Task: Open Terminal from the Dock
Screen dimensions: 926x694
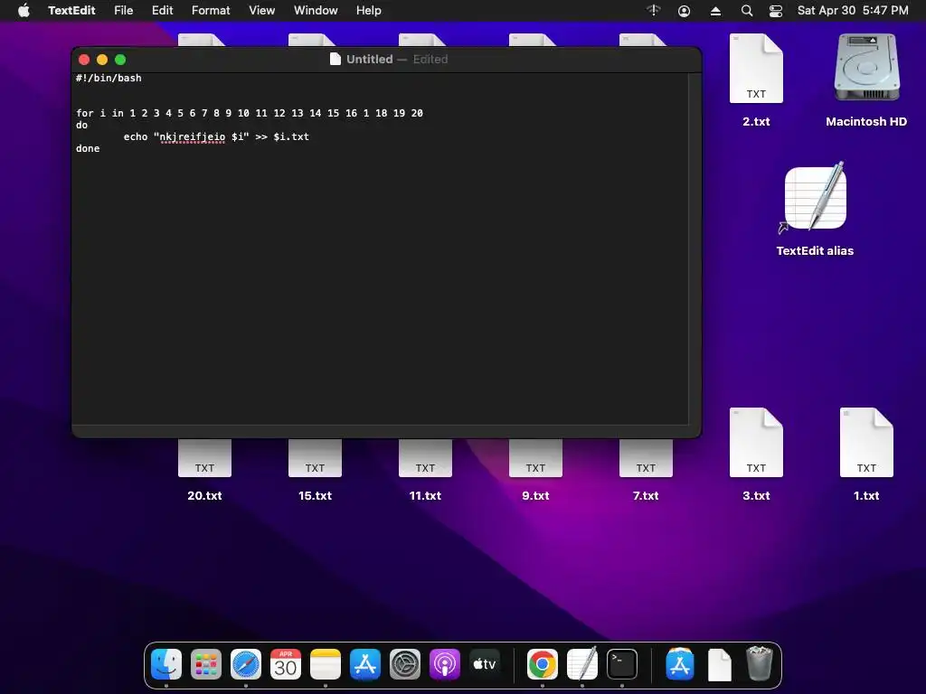Action: tap(622, 664)
